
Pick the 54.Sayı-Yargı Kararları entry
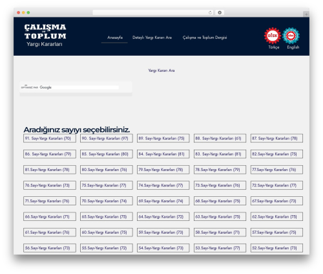pyautogui.click(x=163, y=248)
